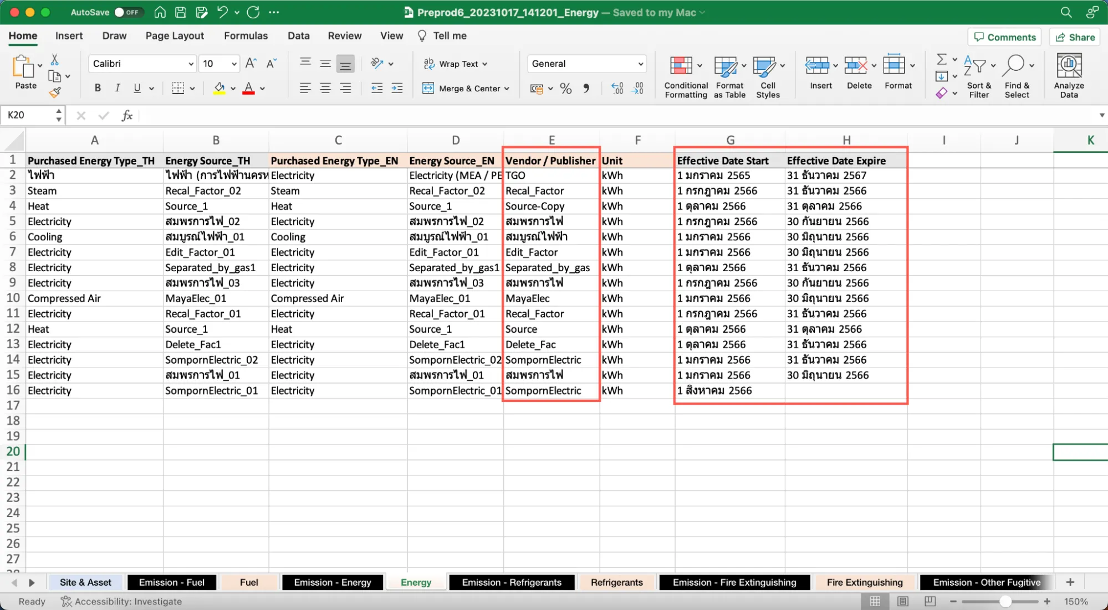This screenshot has height=610, width=1108.
Task: Open the Merge & Center dropdown arrow
Action: pyautogui.click(x=507, y=89)
